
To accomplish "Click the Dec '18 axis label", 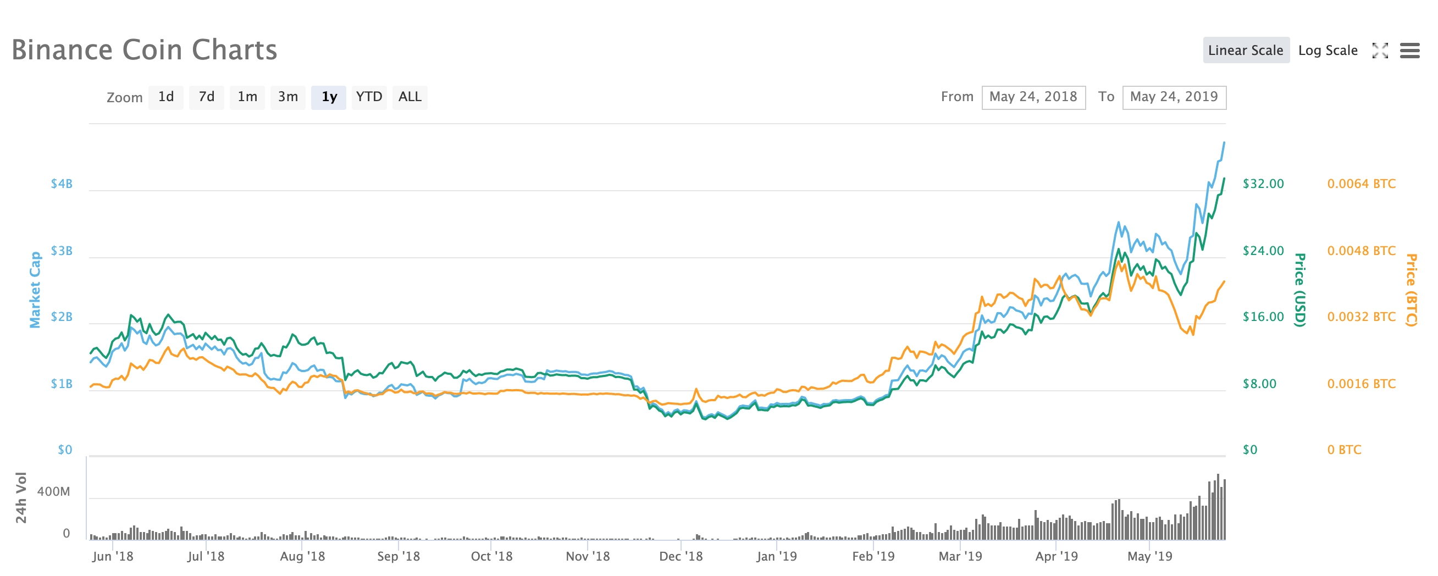I will tap(681, 556).
